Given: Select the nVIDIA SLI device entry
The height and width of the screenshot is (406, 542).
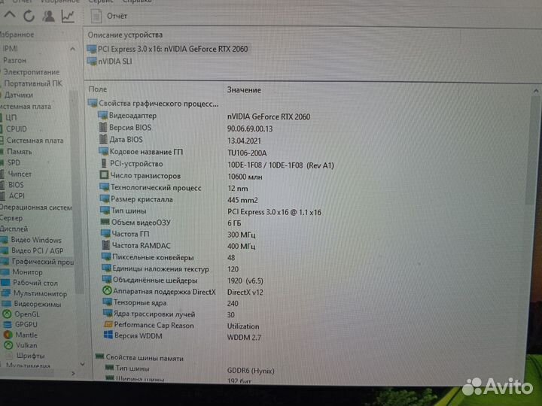Looking at the screenshot, I should pos(109,62).
